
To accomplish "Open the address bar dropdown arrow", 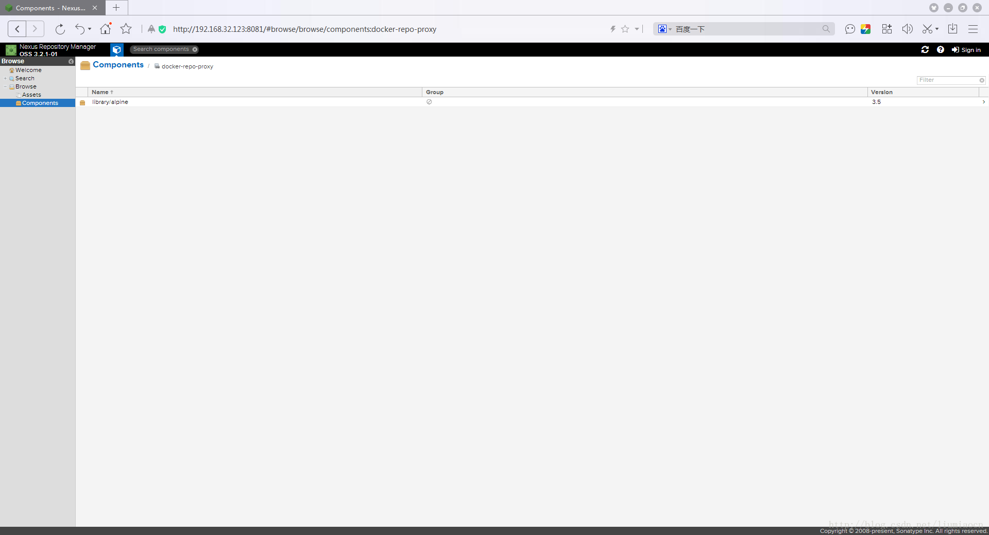I will [637, 29].
